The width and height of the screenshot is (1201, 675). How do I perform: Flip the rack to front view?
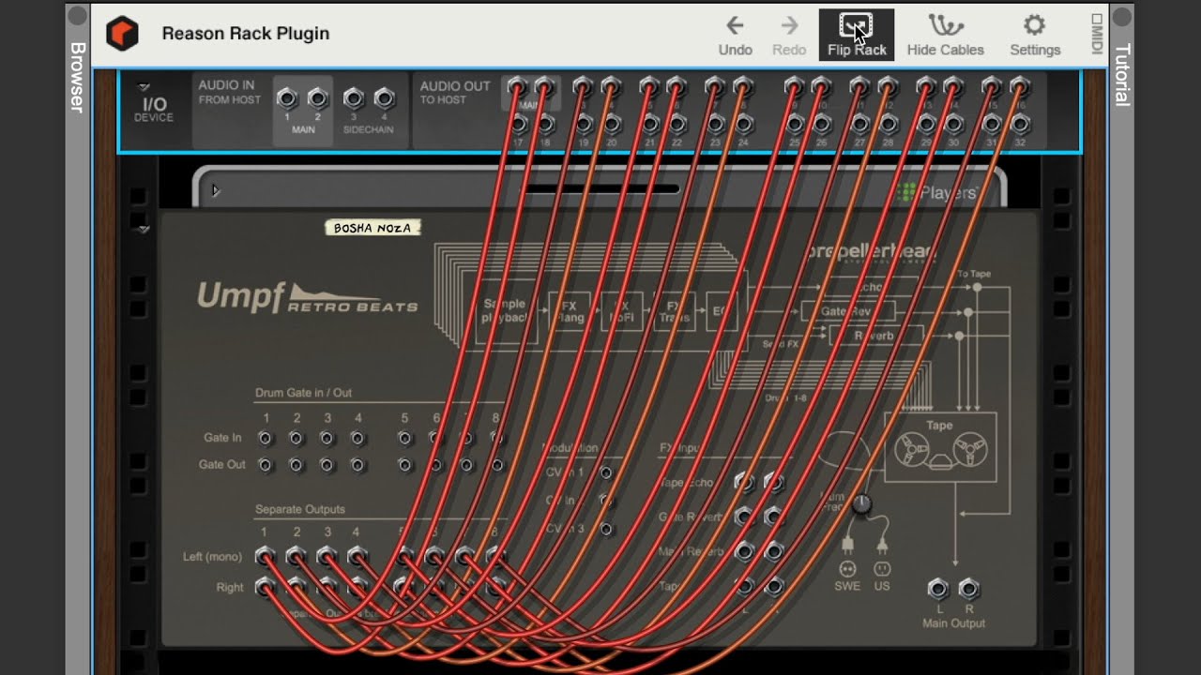[856, 36]
